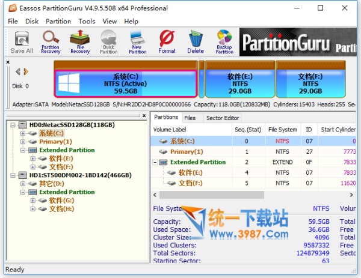361x278 pixels.
Task: Open the Partition Recovery tool
Action: (51, 42)
